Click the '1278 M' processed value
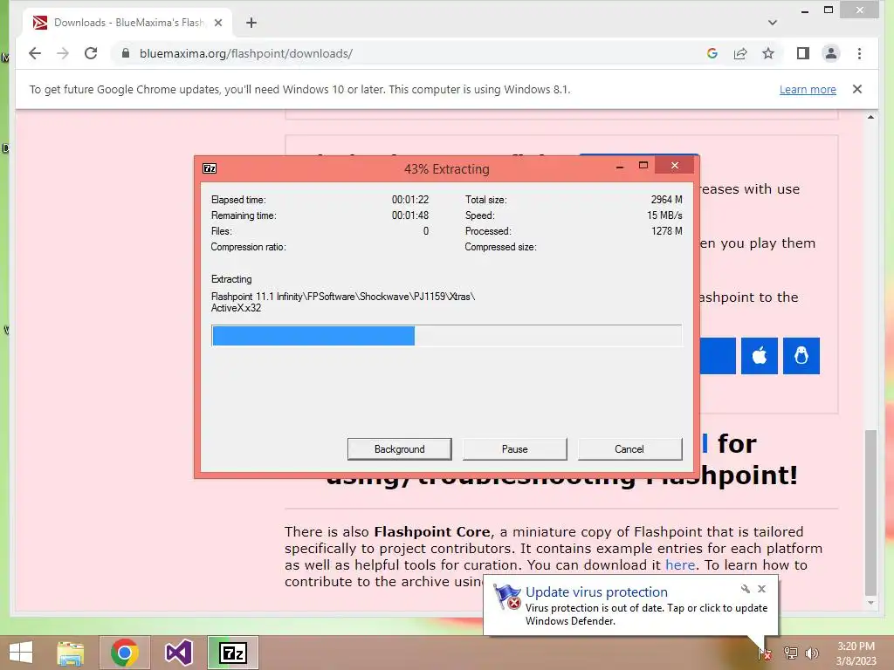 tap(666, 230)
